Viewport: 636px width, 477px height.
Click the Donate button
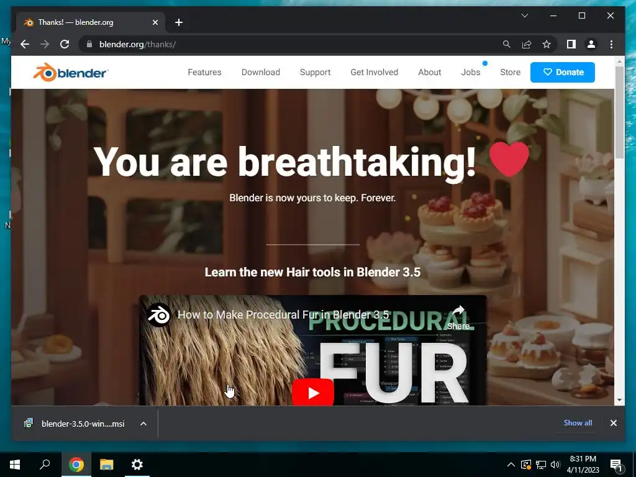563,72
